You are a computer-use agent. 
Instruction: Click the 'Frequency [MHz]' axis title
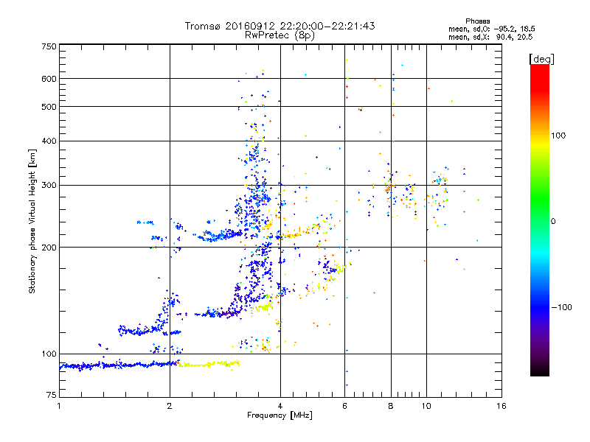(x=280, y=415)
